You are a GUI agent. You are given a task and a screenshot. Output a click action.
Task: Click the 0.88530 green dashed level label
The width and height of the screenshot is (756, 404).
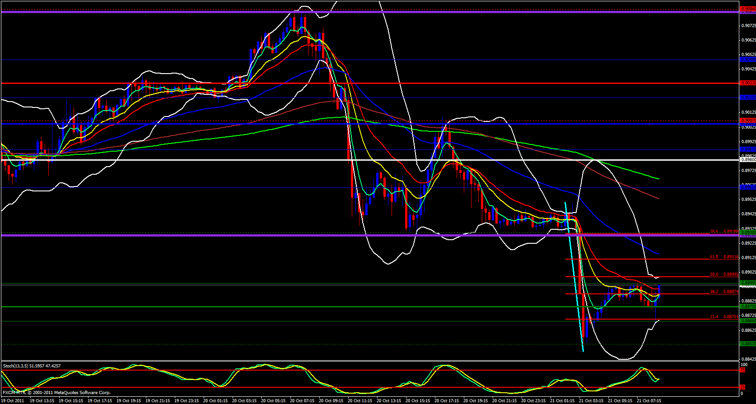[x=747, y=344]
